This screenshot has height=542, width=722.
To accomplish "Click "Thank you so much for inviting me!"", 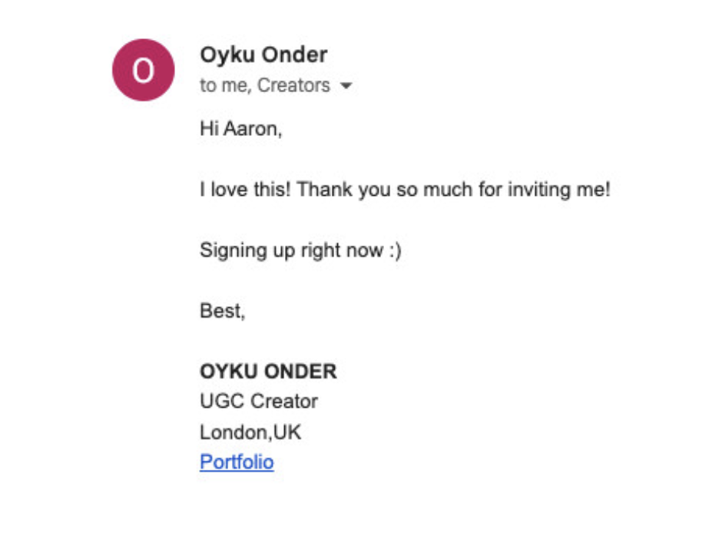I will point(453,189).
